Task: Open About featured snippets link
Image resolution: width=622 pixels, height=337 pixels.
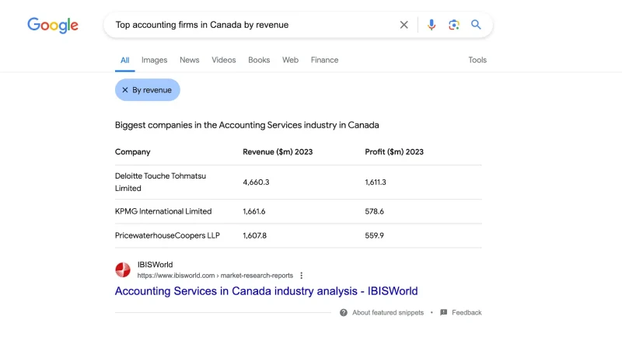Action: coord(388,312)
